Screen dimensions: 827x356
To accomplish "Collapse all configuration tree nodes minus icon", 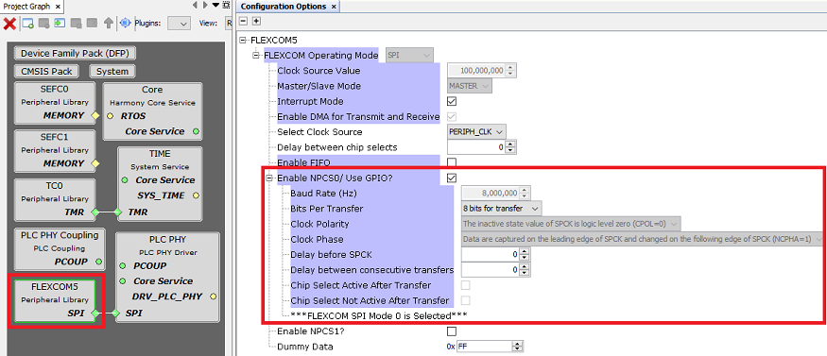I will (244, 21).
